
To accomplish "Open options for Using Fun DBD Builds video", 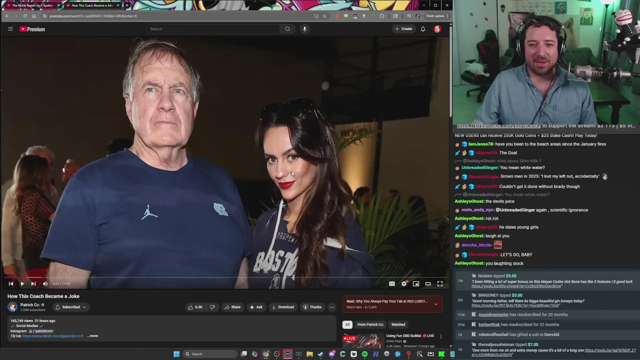I will [440, 336].
